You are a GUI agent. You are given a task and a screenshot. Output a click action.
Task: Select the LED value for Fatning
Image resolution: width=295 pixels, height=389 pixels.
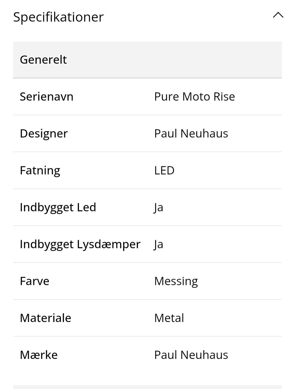(x=164, y=170)
